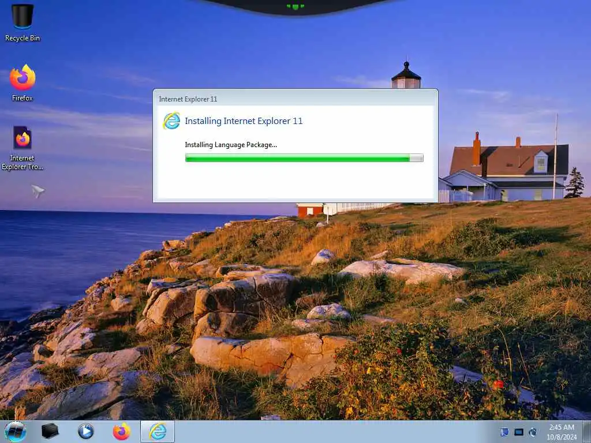Click the Internet Explorer logo in the installer dialog
The image size is (591, 443).
point(171,121)
